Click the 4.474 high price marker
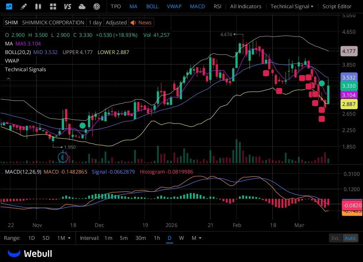363x262 pixels. click(226, 34)
